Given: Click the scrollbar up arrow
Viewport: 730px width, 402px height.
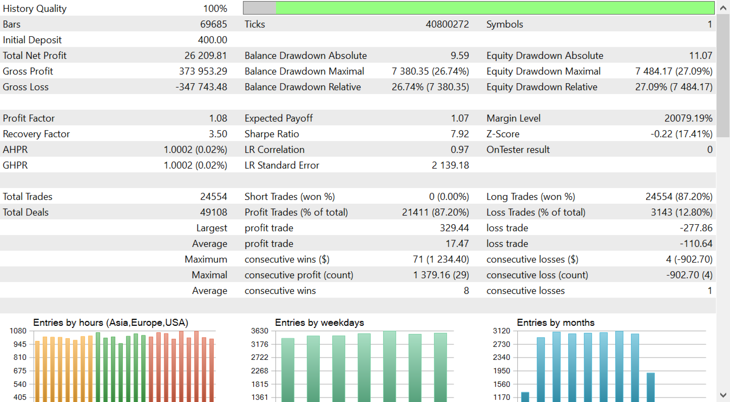Looking at the screenshot, I should pos(723,8).
